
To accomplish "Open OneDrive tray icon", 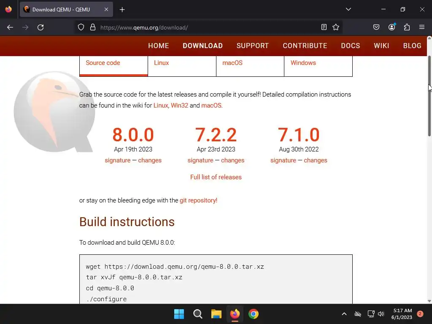I will (x=358, y=314).
